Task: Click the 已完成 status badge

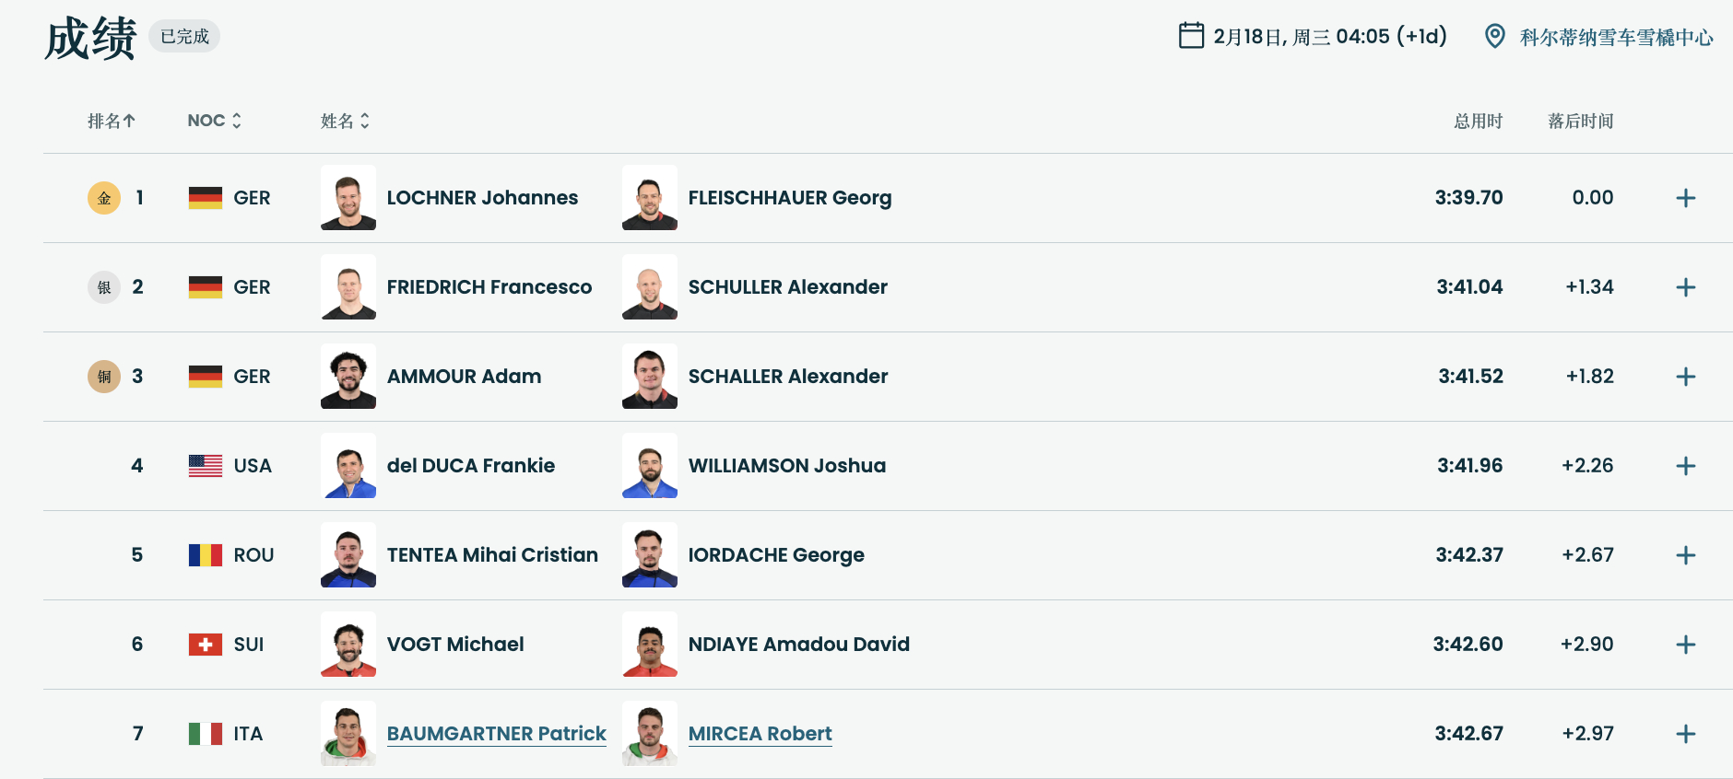Action: click(184, 37)
